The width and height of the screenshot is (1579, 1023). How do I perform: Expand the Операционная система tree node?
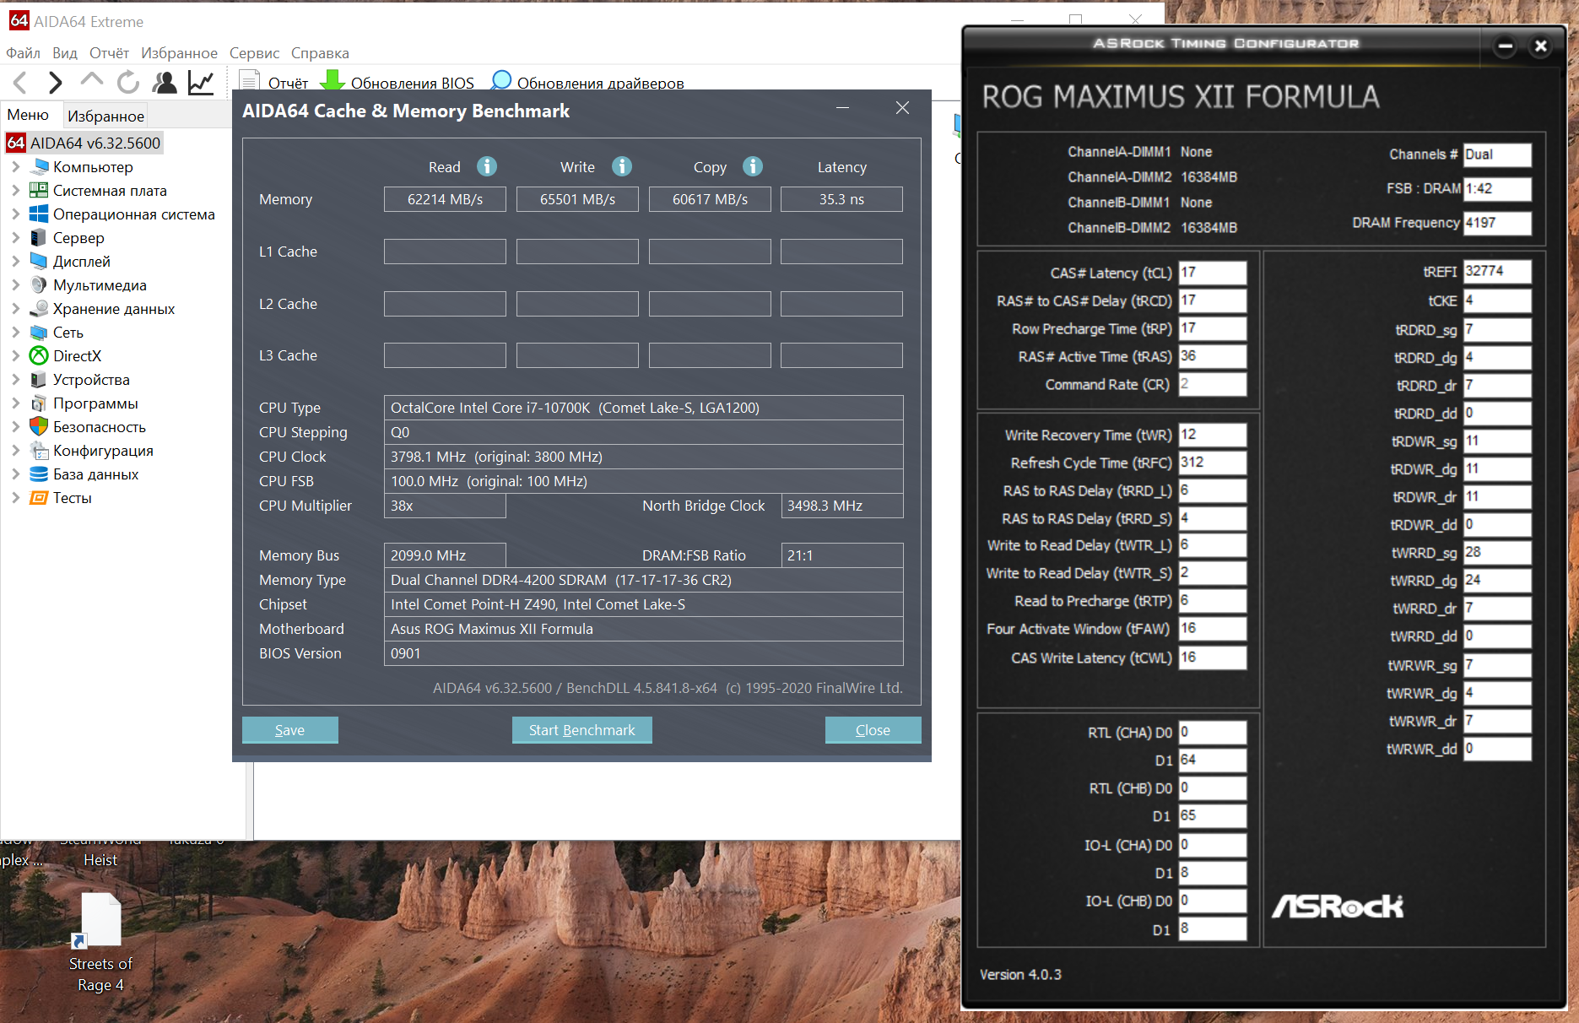coord(16,214)
